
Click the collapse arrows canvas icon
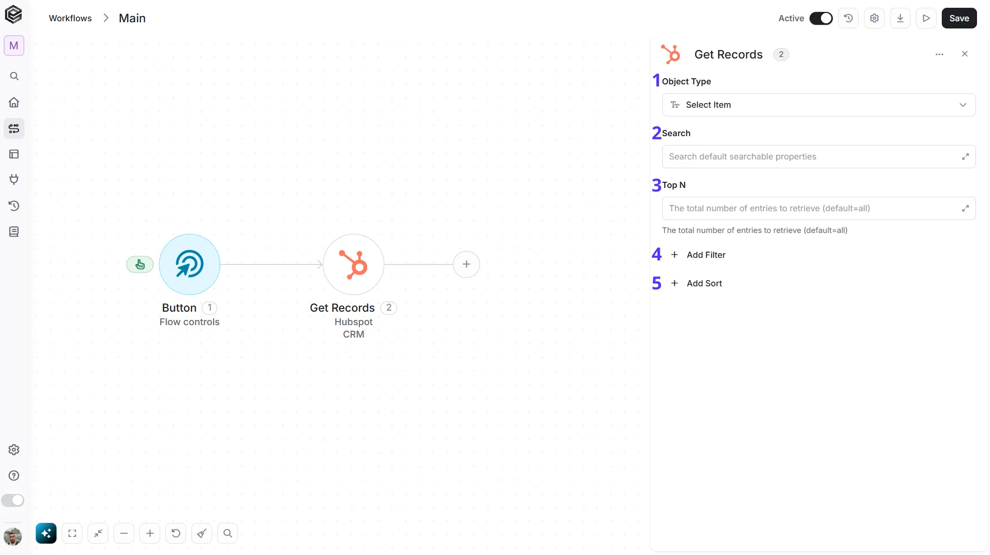click(x=98, y=533)
